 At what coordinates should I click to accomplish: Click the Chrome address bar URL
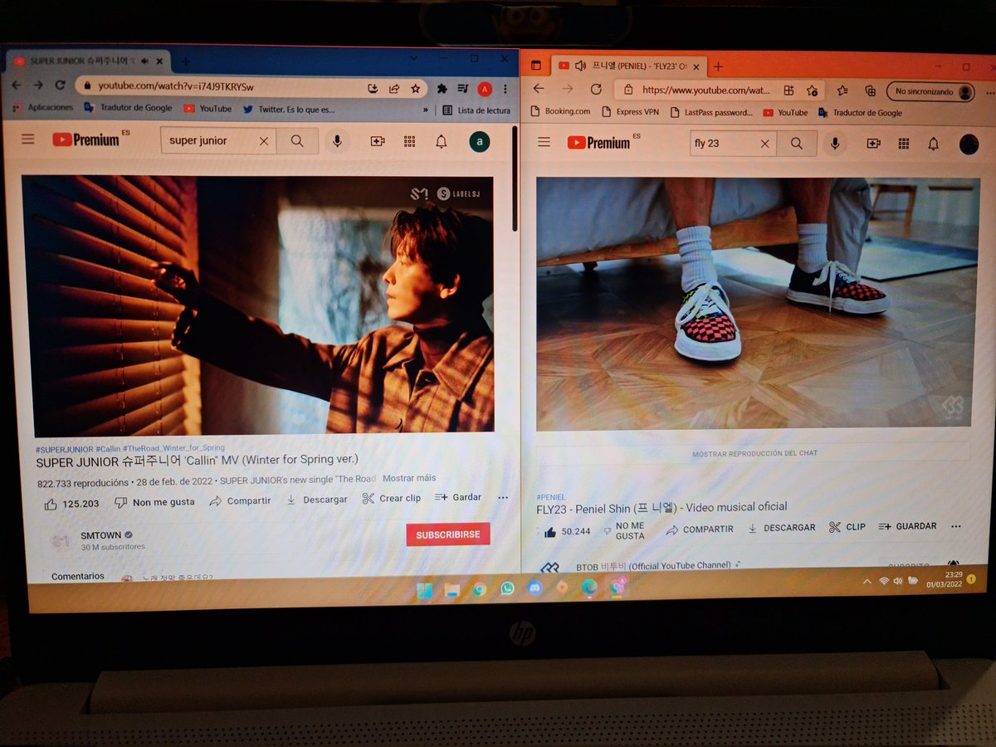(176, 86)
